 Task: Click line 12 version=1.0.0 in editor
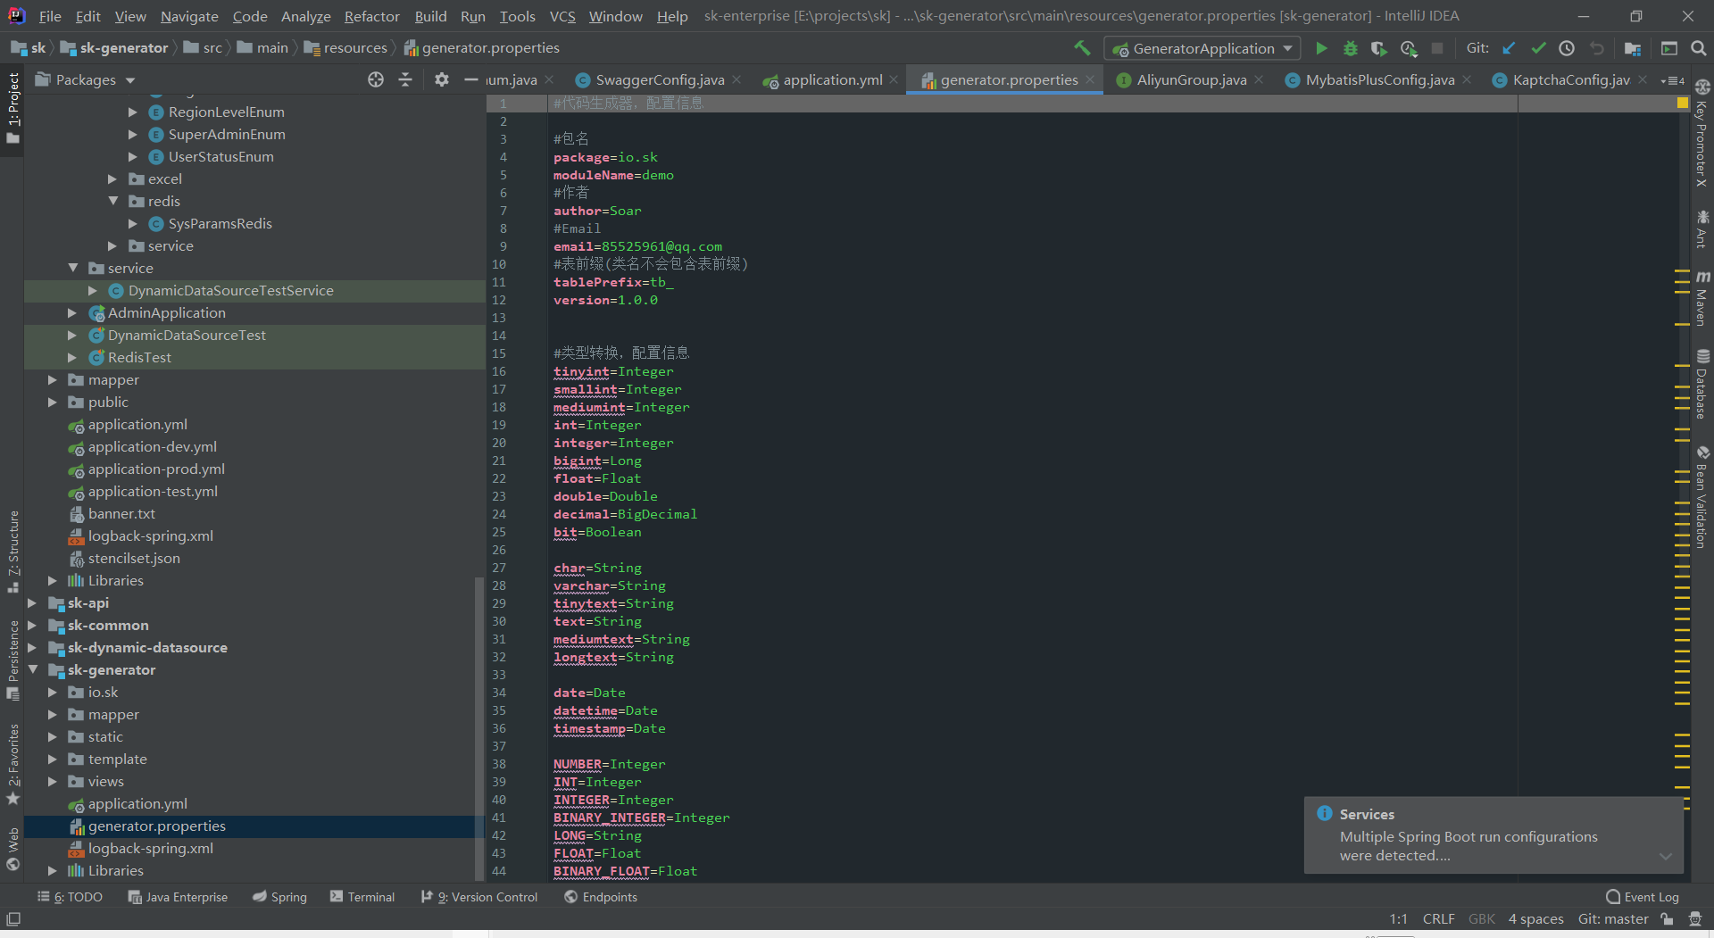click(605, 300)
